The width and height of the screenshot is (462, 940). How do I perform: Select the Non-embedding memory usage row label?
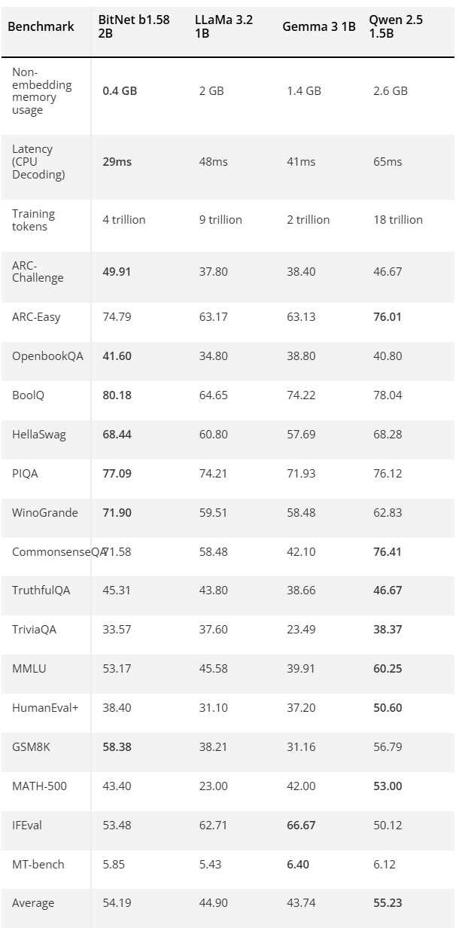click(42, 91)
